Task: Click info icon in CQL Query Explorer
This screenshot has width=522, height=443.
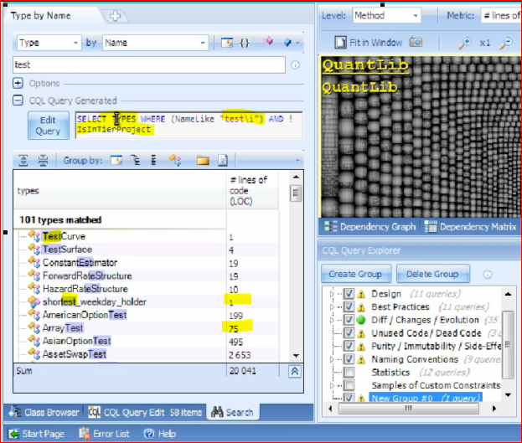Action: (488, 275)
